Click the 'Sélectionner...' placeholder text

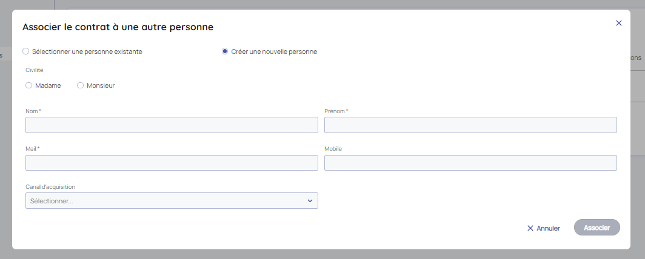coord(52,201)
